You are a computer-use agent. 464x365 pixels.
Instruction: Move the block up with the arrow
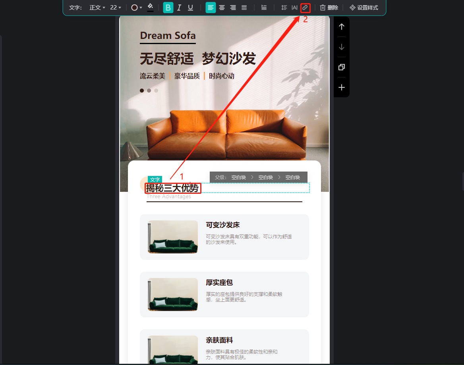pos(342,27)
